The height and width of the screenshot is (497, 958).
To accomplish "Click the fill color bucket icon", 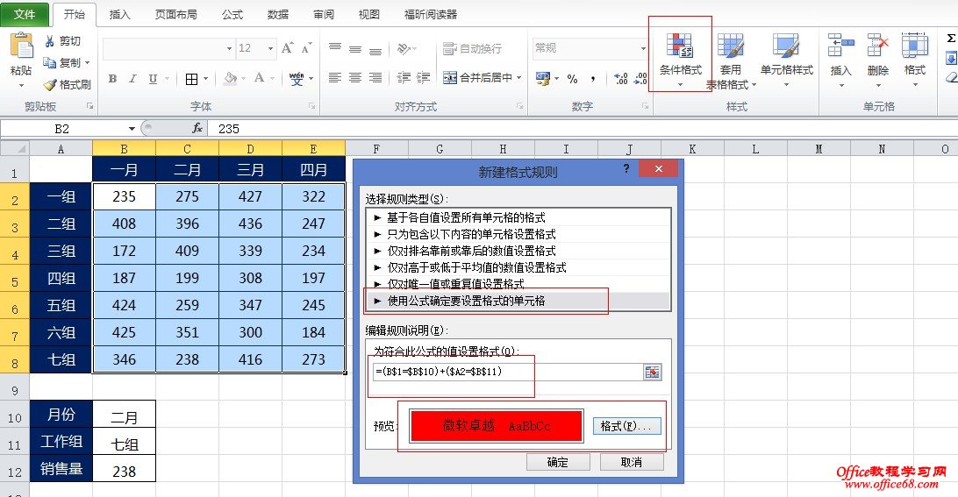I will point(230,78).
